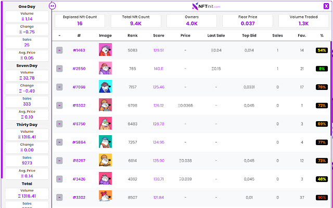Open NFT #6750 link
The height and width of the screenshot is (208, 333).
(79, 124)
